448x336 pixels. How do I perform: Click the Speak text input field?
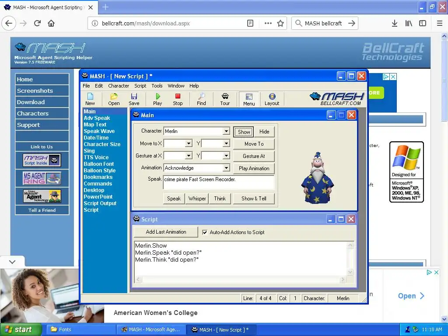click(219, 182)
